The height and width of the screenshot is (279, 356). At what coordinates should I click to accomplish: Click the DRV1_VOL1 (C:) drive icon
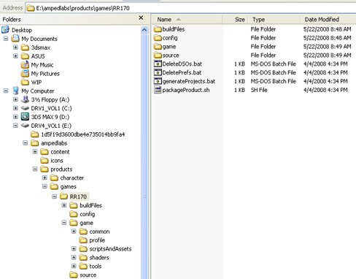(x=25, y=108)
